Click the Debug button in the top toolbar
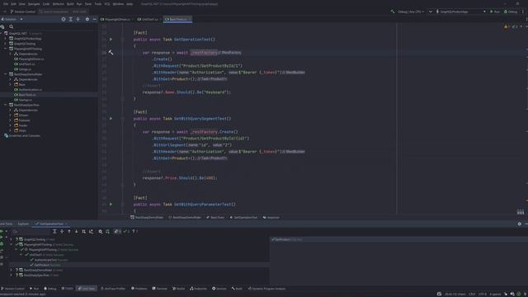The height and width of the screenshot is (297, 528). 511,12
